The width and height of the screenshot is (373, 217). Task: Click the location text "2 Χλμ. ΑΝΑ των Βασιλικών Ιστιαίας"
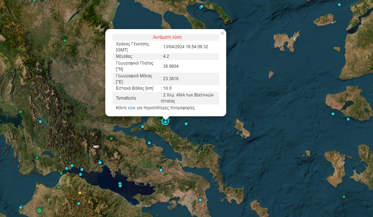(188, 98)
